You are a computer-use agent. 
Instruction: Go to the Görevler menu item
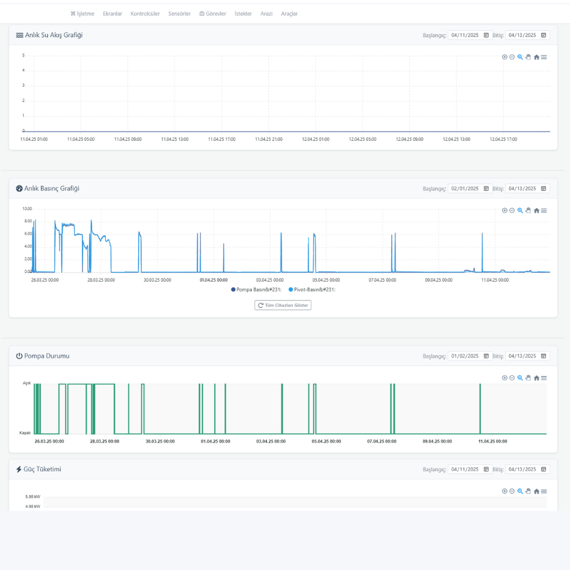pos(213,14)
